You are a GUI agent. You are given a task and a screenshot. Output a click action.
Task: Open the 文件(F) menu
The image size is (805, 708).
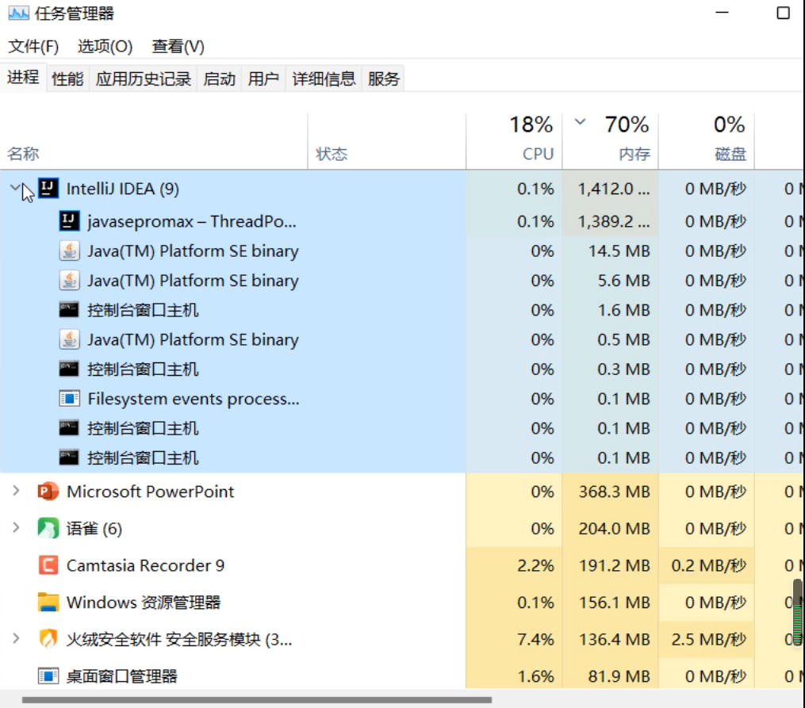tap(33, 47)
